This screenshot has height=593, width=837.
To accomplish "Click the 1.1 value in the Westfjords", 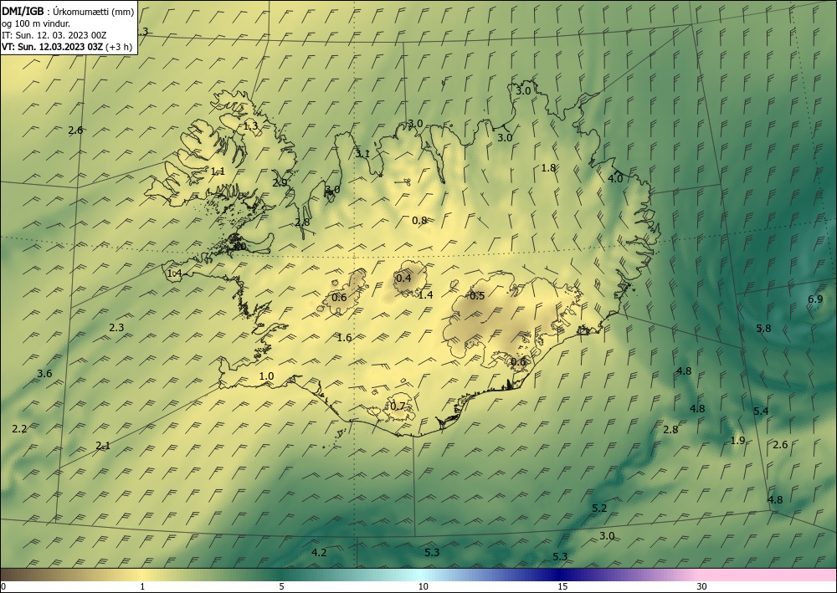I will 218,171.
